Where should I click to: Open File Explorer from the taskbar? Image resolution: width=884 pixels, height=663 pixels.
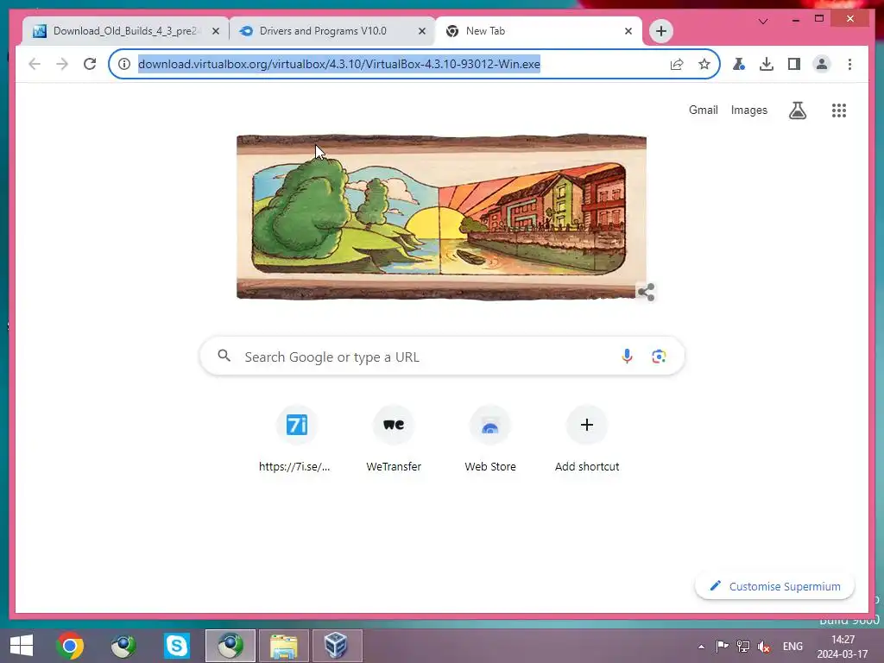[x=283, y=646]
